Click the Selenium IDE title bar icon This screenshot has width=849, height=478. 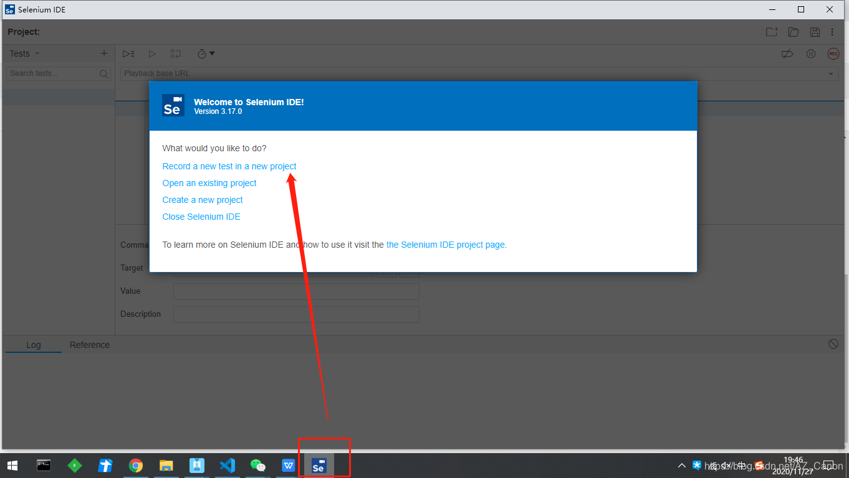click(x=9, y=9)
